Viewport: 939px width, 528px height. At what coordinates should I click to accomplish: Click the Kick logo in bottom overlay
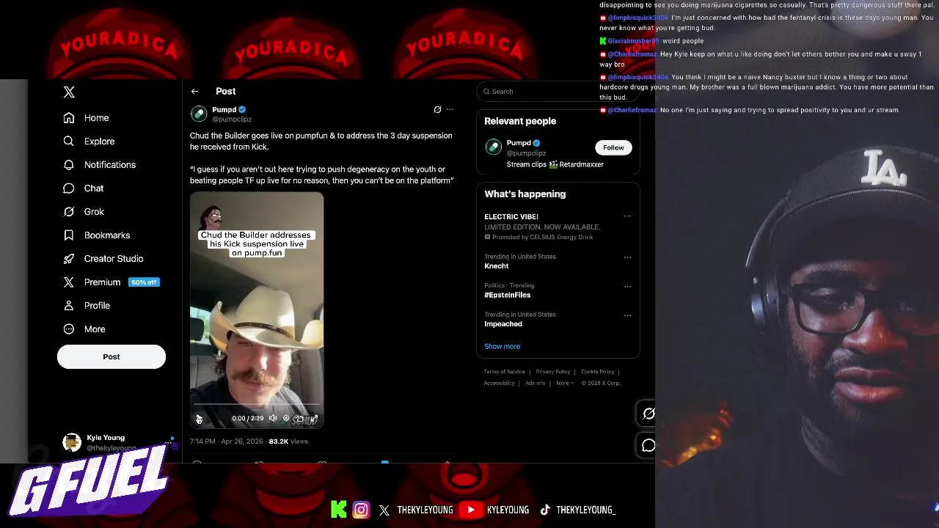(x=339, y=510)
